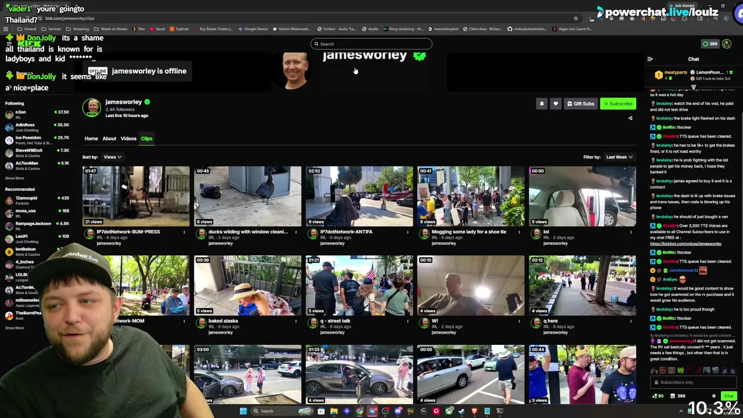Click the notification bell icon for jamesworley
The image size is (743, 418).
pyautogui.click(x=542, y=104)
